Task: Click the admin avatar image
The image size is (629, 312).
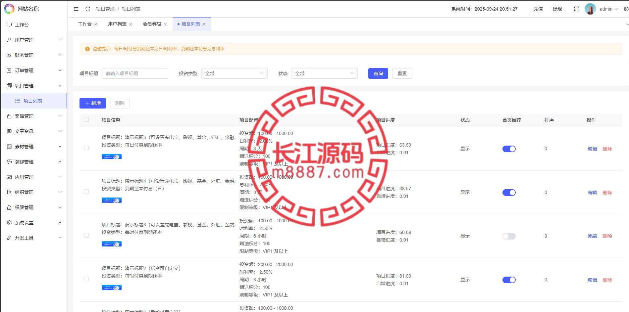Action: point(590,9)
